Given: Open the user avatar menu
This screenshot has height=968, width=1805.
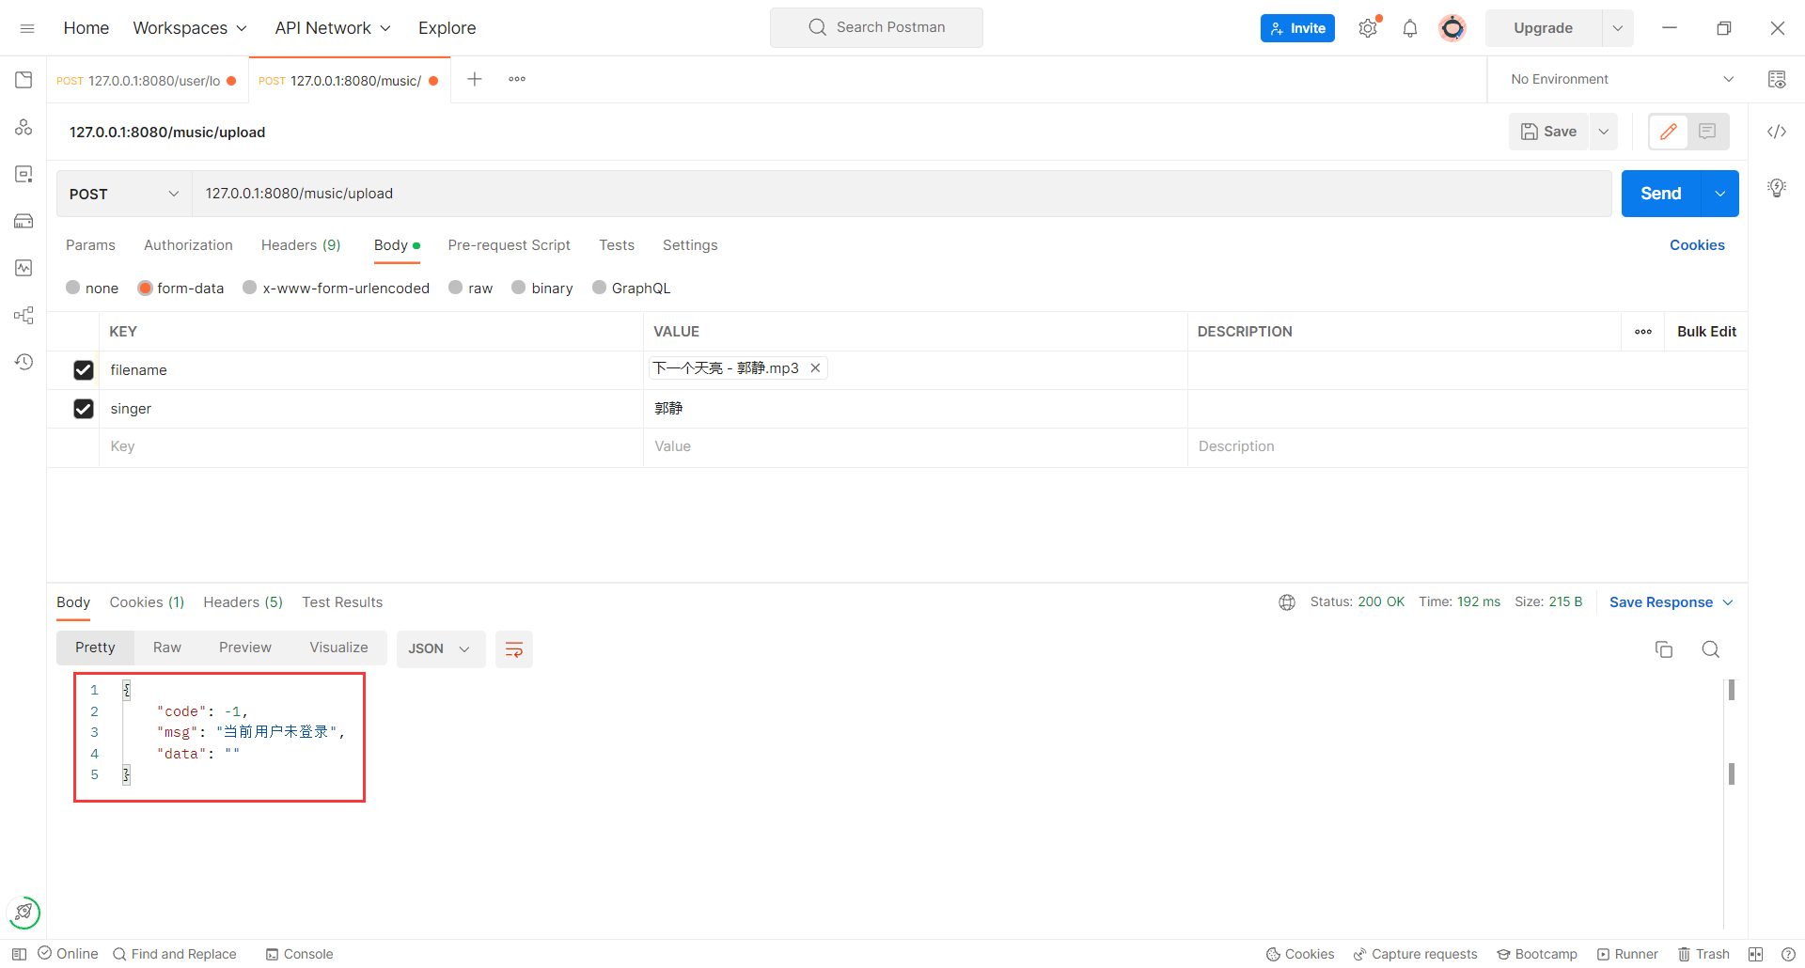Looking at the screenshot, I should tap(1452, 28).
